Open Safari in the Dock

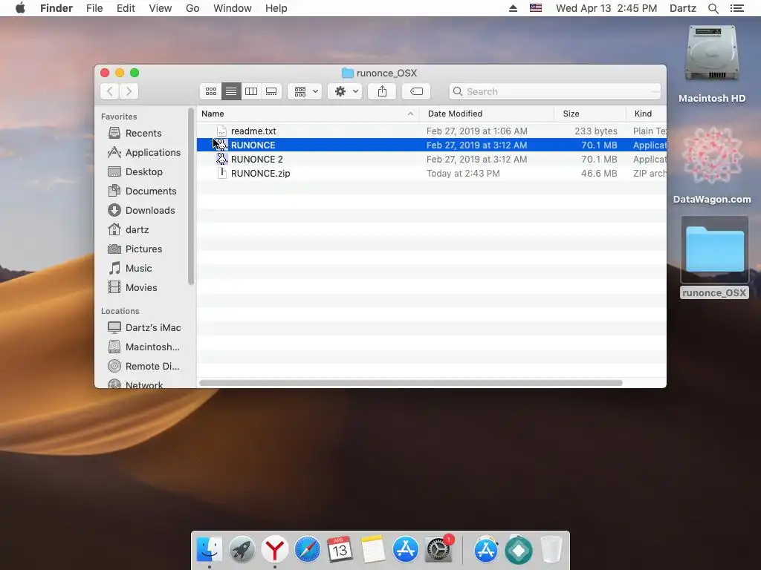point(307,550)
